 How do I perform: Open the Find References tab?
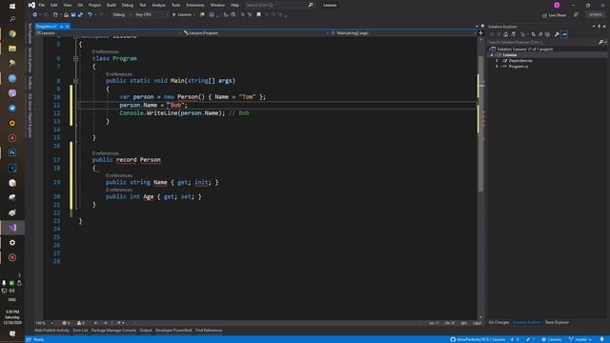[209, 331]
